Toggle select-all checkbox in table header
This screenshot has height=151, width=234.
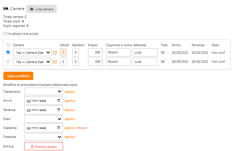click(x=8, y=45)
